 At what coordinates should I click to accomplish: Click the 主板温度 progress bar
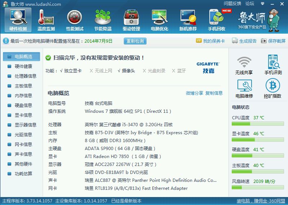pos(258,172)
